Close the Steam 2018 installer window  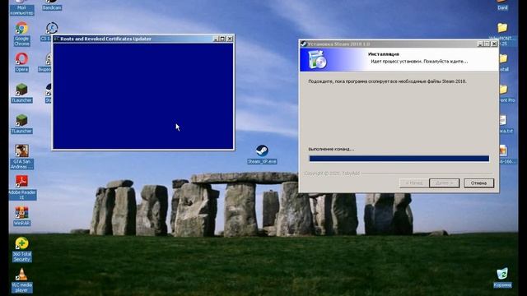click(494, 44)
